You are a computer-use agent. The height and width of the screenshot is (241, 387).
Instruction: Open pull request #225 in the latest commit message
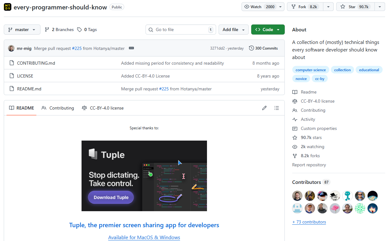[x=77, y=48]
